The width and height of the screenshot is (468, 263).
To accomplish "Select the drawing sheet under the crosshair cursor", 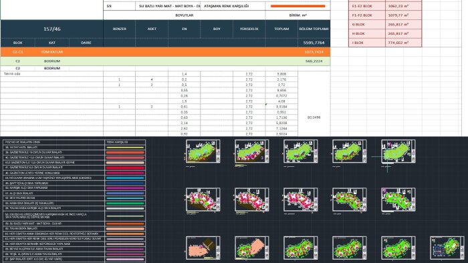I will click(398, 152).
